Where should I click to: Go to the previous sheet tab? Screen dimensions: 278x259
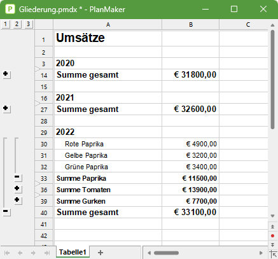[x=20, y=253]
